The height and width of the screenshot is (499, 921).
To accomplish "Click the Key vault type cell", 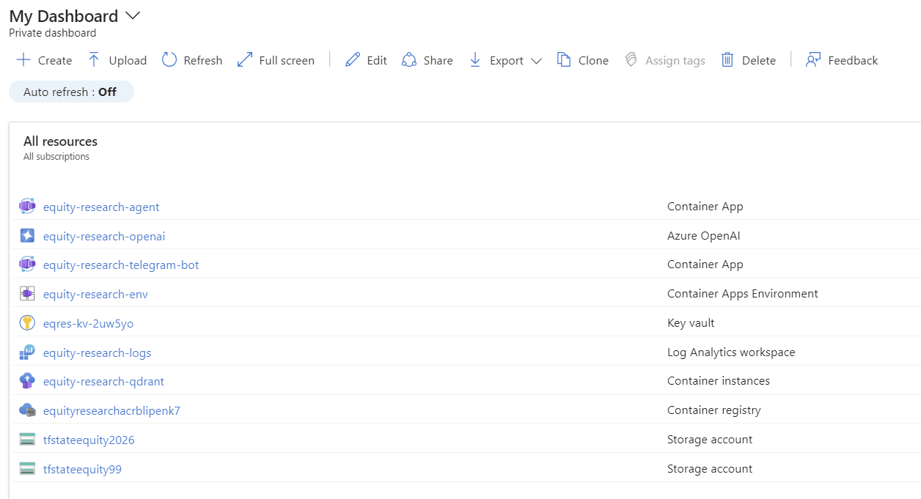I will tap(691, 323).
